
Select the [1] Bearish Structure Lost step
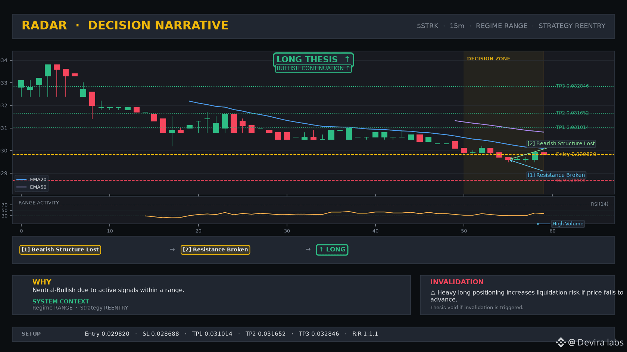click(60, 250)
